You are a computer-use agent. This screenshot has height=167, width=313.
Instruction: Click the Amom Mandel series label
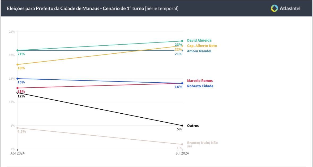[199, 51]
